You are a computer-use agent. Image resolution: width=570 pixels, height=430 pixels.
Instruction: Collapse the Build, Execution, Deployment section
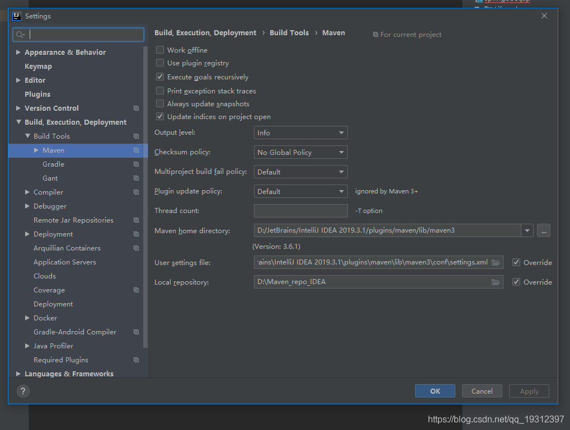point(18,122)
